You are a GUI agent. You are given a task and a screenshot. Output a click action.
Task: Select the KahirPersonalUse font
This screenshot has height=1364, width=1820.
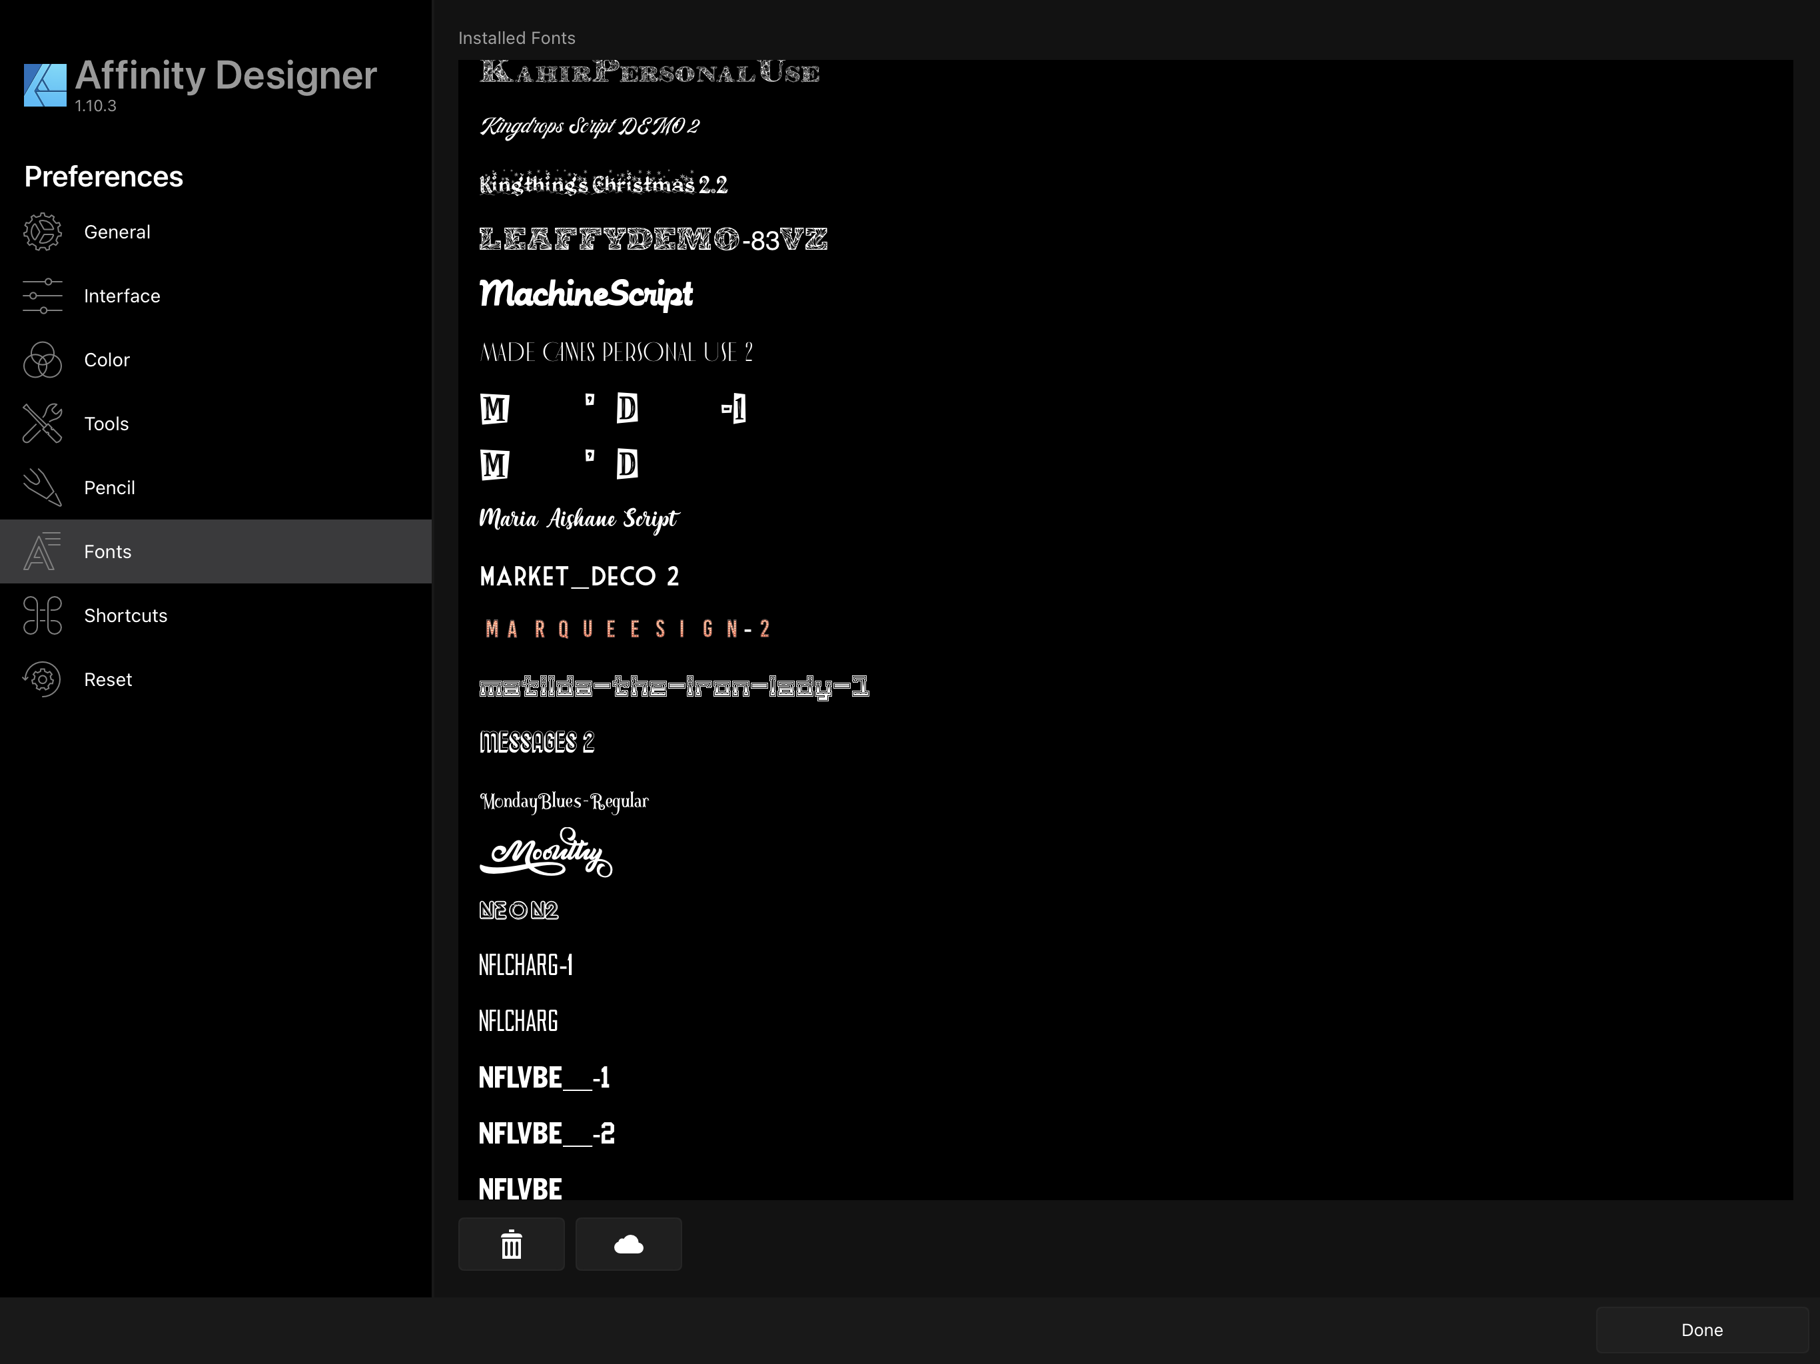(x=649, y=73)
